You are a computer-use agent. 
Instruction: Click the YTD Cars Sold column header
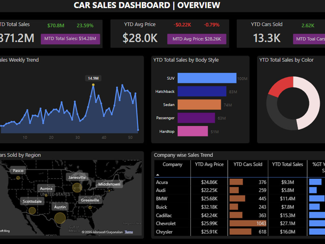(x=248, y=164)
